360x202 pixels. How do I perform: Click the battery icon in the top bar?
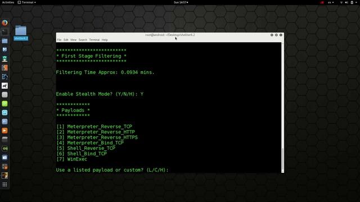[352, 2]
